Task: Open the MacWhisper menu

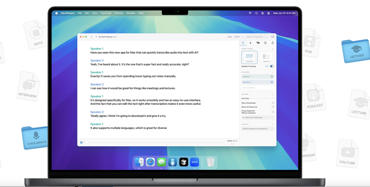Action: point(68,13)
